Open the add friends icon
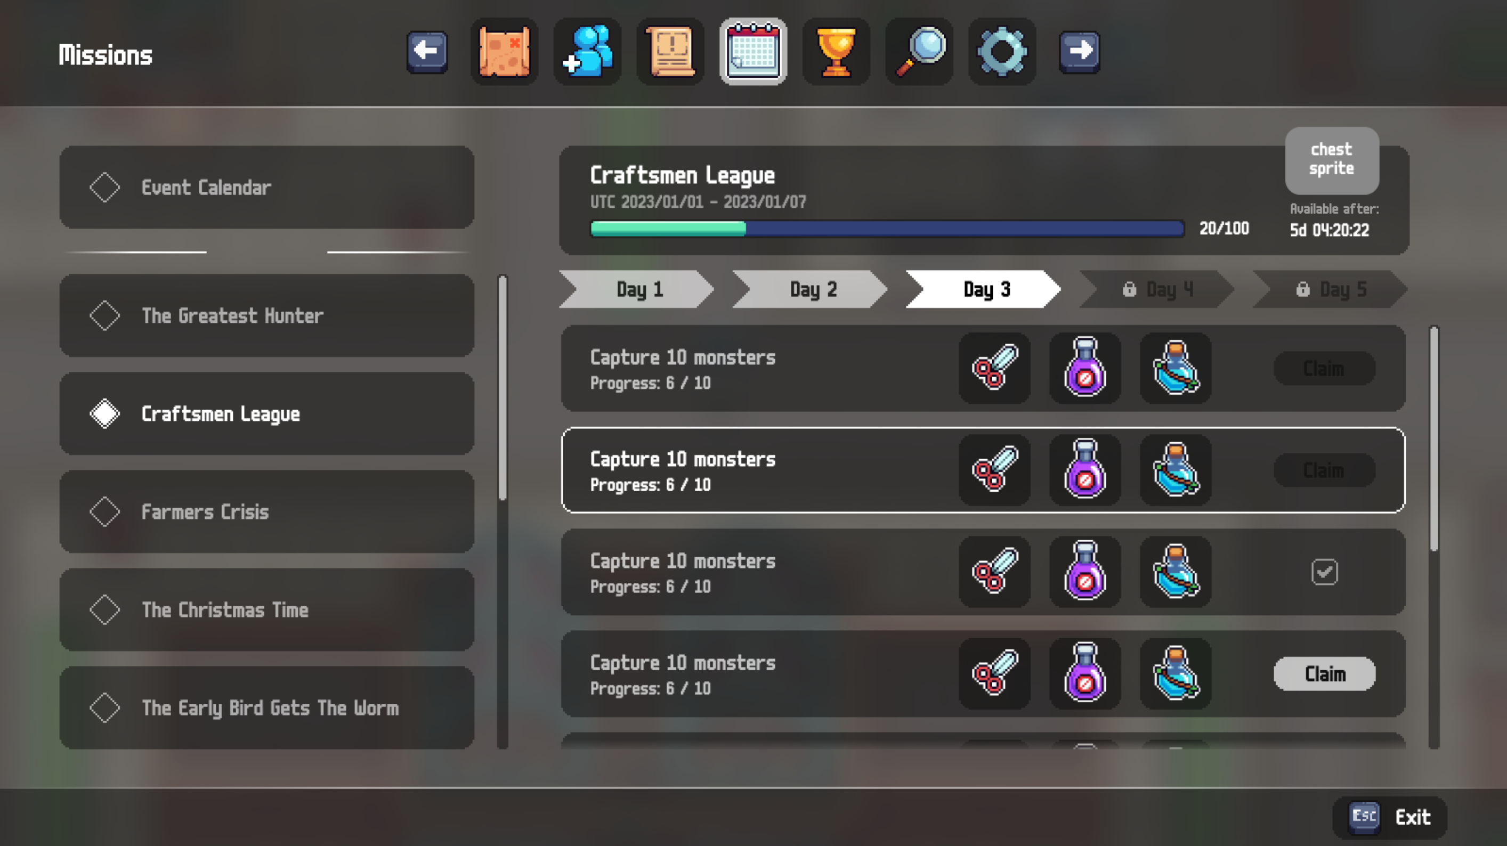 click(587, 52)
